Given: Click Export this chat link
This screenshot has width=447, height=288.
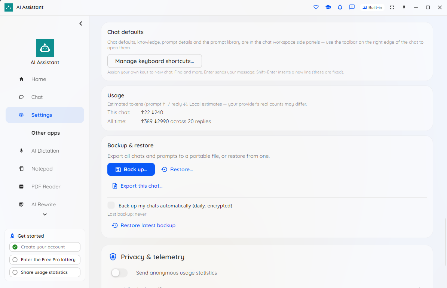Looking at the screenshot, I should pos(137,186).
